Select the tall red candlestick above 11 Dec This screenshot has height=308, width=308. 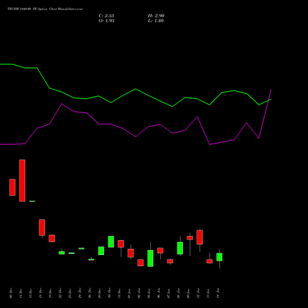pos(22,180)
